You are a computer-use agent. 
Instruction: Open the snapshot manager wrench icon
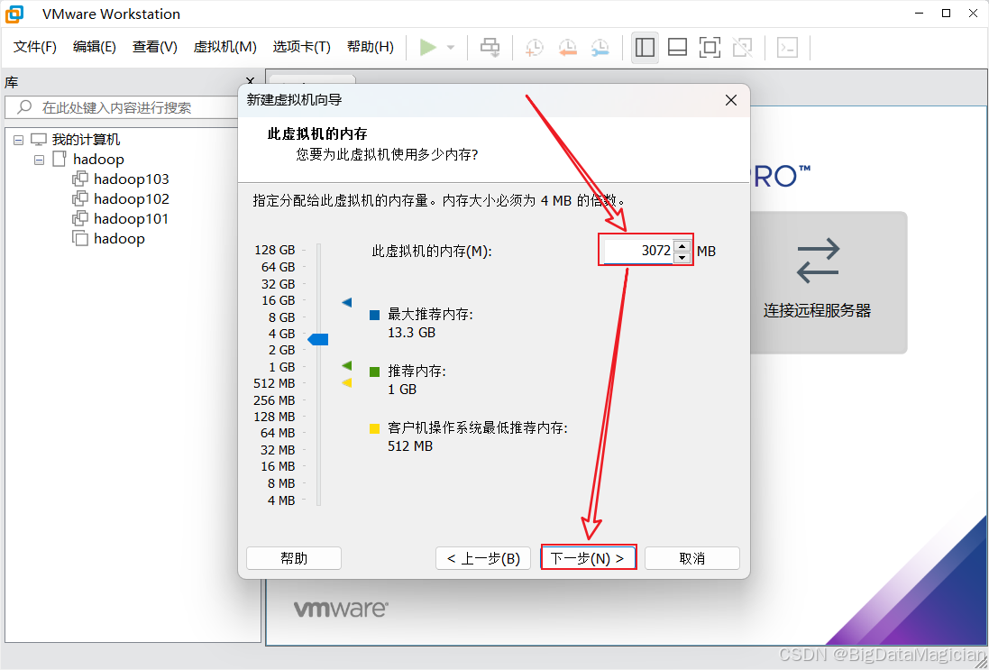pos(600,47)
